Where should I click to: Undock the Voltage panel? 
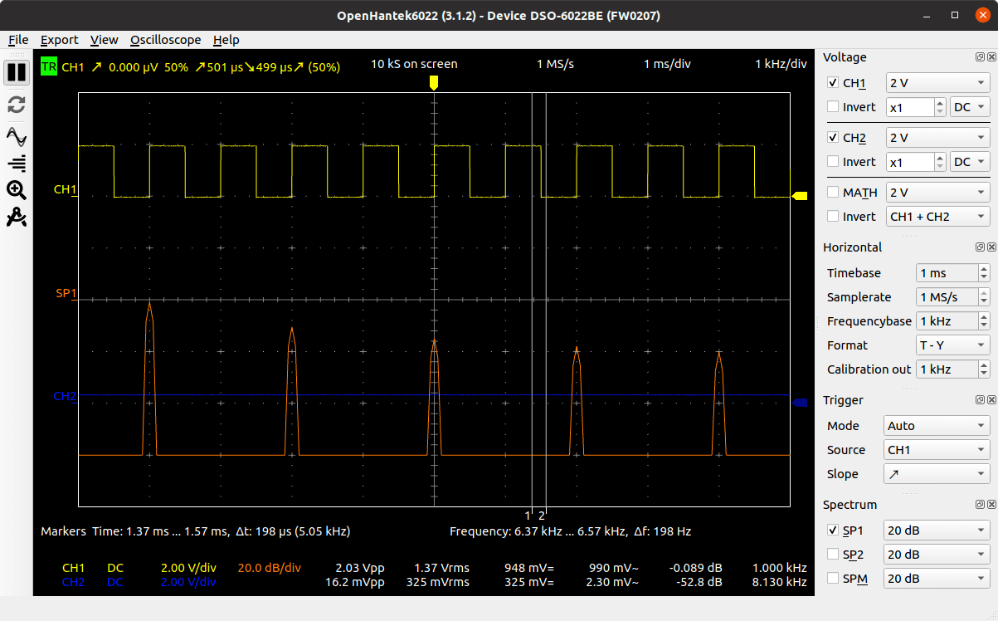coord(980,56)
